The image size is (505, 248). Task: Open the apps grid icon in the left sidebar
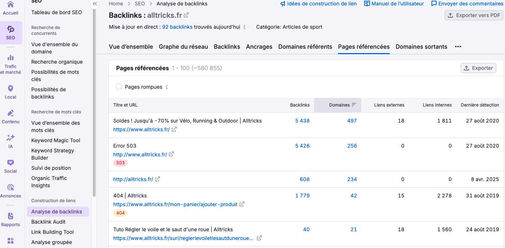coord(11,241)
